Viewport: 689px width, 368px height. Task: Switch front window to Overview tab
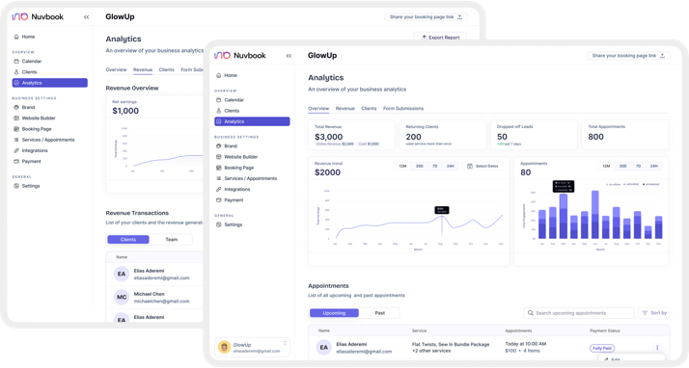(318, 108)
